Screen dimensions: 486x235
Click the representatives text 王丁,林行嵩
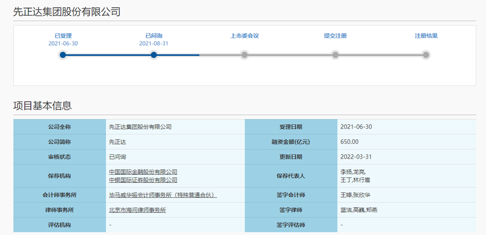(355, 180)
